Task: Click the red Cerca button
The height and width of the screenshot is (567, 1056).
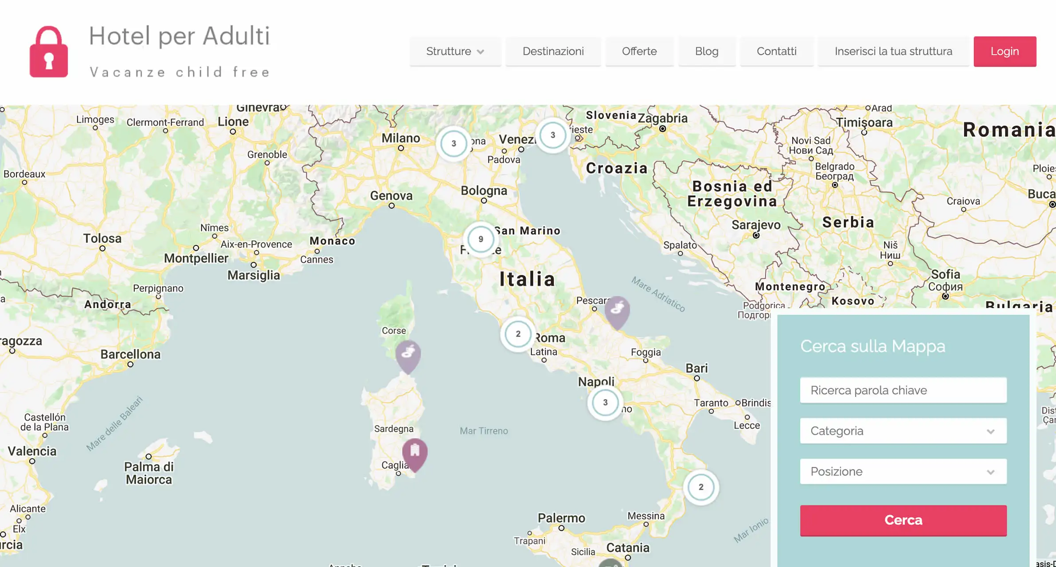Action: pos(903,520)
